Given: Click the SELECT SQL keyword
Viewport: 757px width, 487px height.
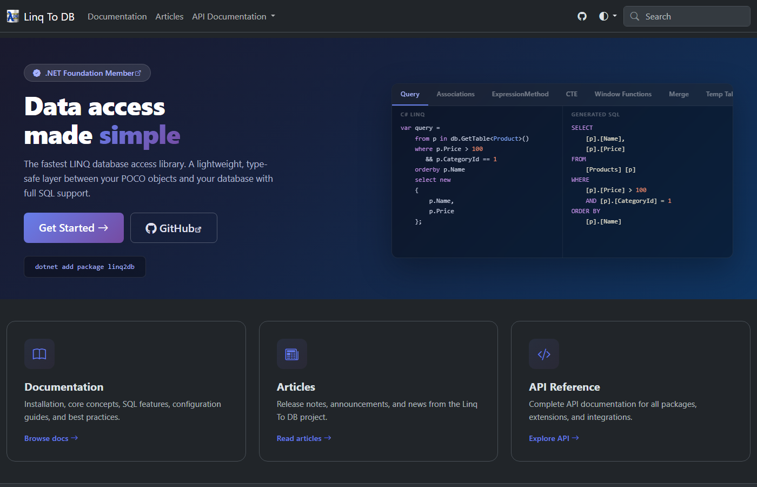Looking at the screenshot, I should coord(582,128).
